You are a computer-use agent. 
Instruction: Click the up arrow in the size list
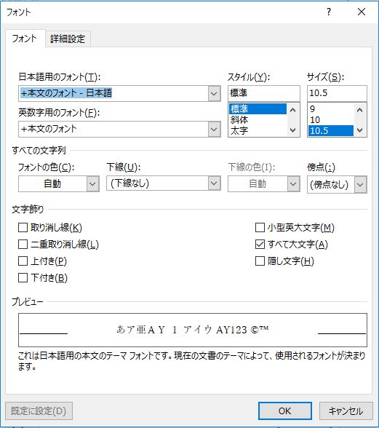pos(359,110)
